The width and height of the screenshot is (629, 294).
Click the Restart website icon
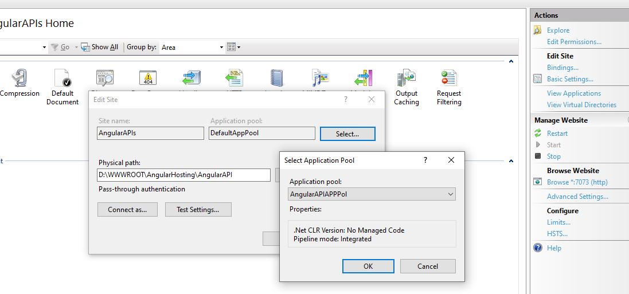pos(538,134)
